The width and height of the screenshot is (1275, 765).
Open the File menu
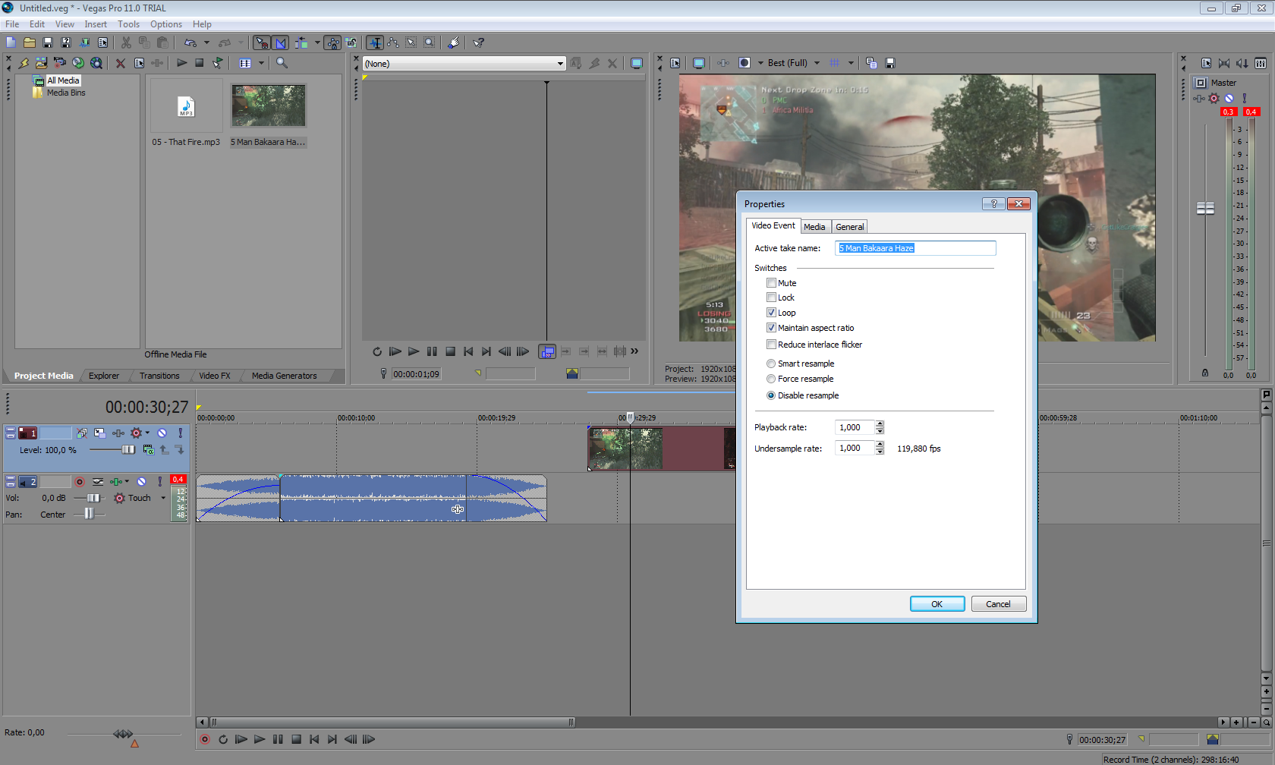(12, 24)
